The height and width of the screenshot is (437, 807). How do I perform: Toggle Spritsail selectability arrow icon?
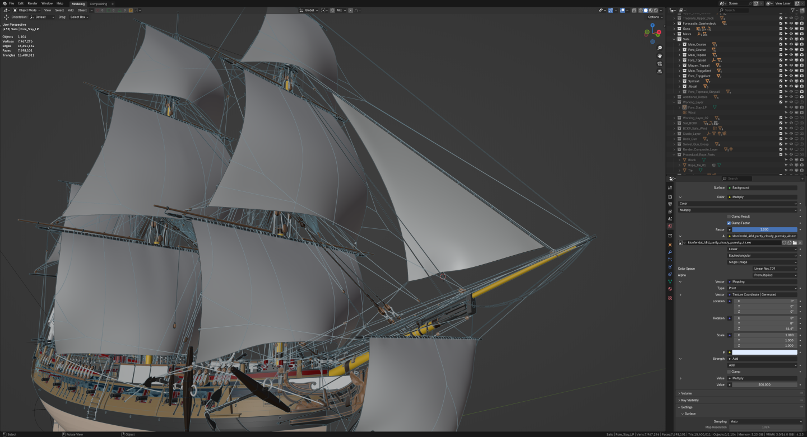pyautogui.click(x=786, y=81)
